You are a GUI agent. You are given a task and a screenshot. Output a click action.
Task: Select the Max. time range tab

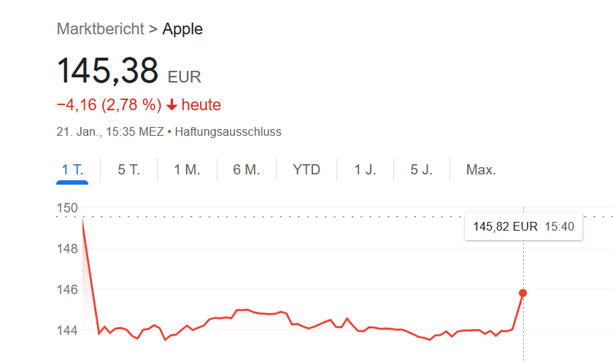[481, 169]
